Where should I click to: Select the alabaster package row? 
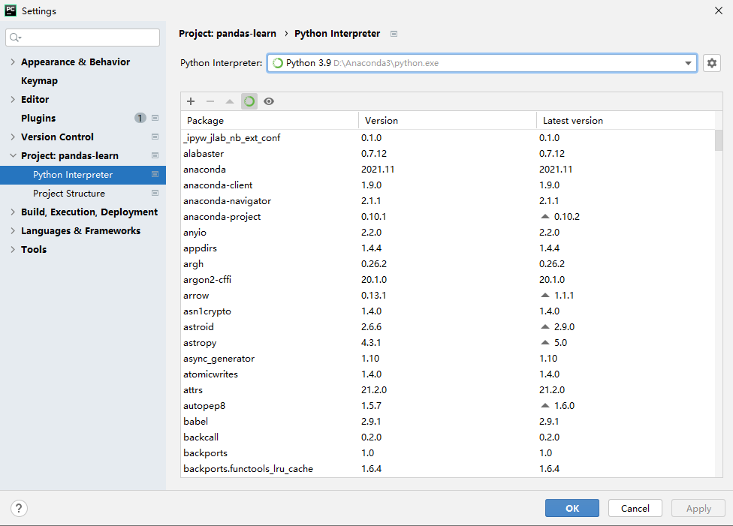click(448, 153)
